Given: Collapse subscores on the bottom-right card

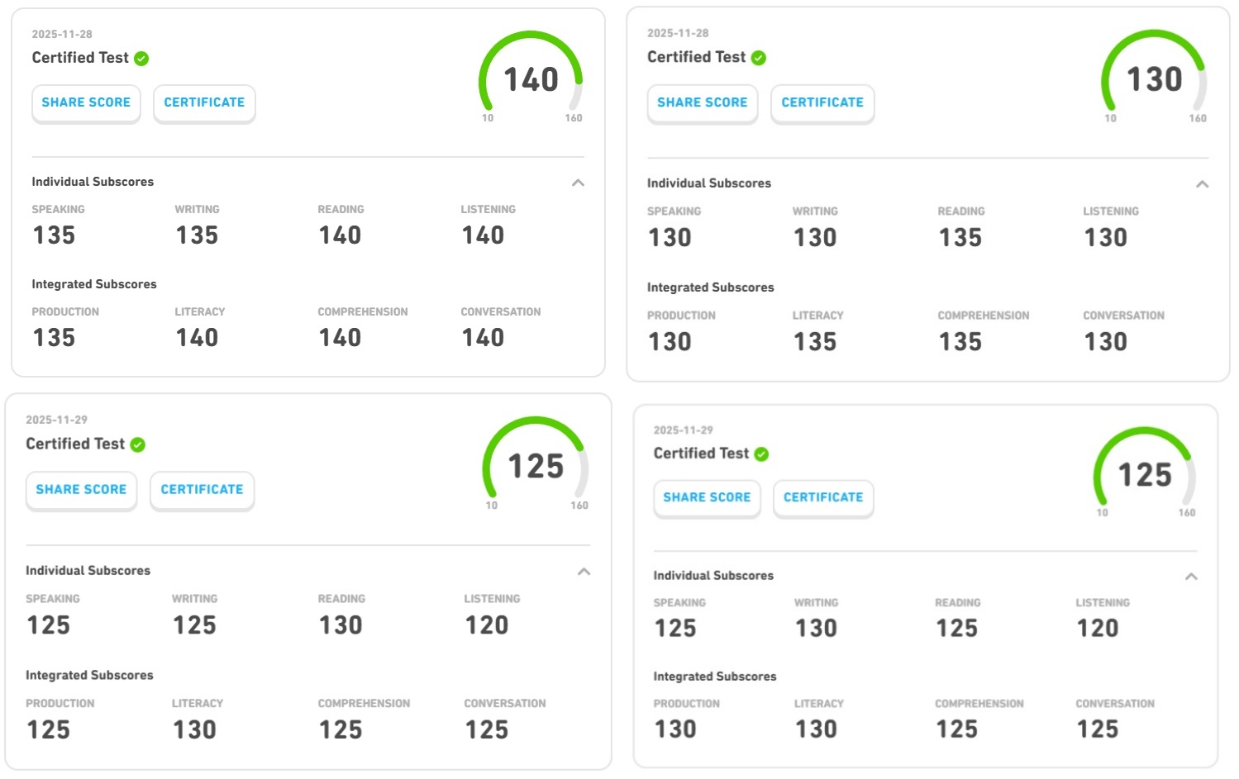Looking at the screenshot, I should 1191,576.
